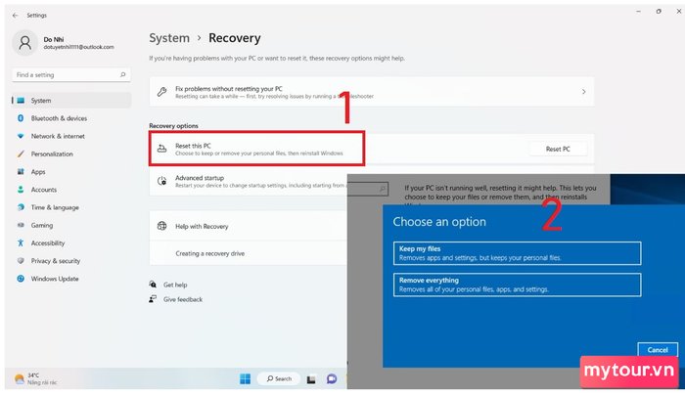Open the Give feedback link
This screenshot has width=685, height=396.
coord(183,299)
